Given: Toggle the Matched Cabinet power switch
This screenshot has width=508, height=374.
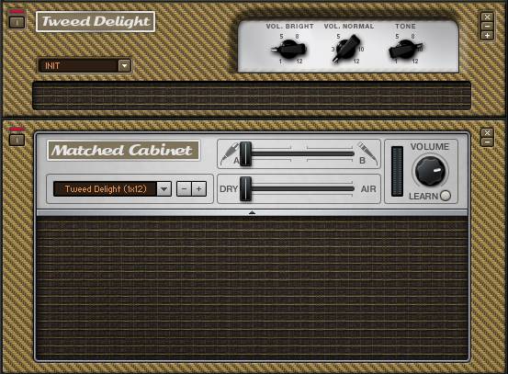Looking at the screenshot, I should click(17, 140).
